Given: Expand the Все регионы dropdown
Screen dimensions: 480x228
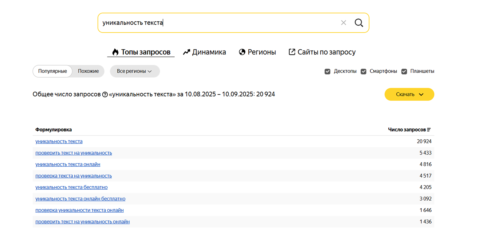Looking at the screenshot, I should (x=135, y=71).
